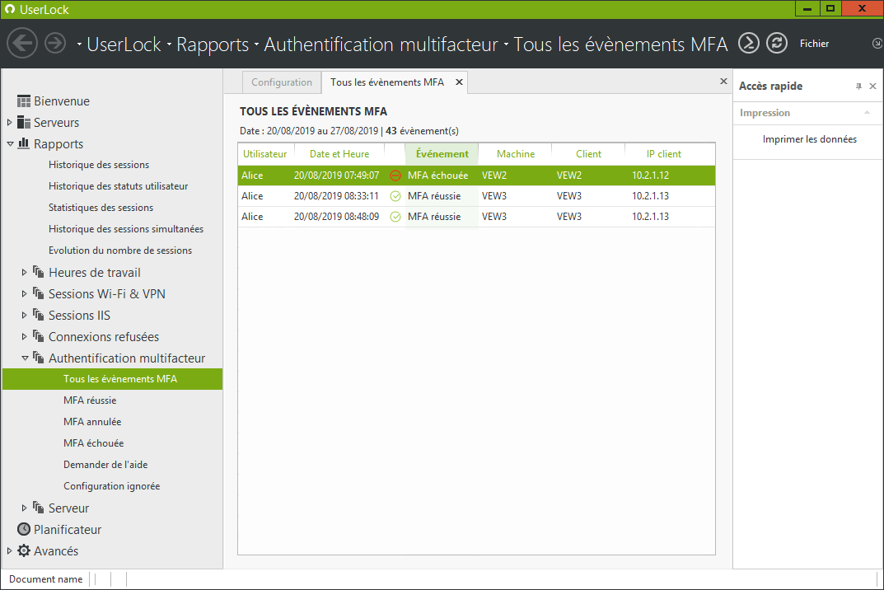Close the Accès rapide panel
Image resolution: width=884 pixels, height=590 pixels.
(872, 87)
